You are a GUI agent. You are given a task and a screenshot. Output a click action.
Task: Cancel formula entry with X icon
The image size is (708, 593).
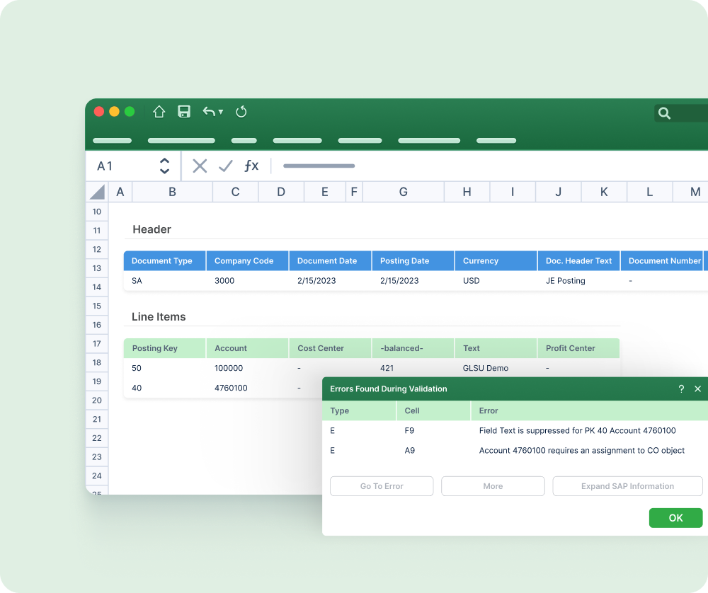(200, 166)
